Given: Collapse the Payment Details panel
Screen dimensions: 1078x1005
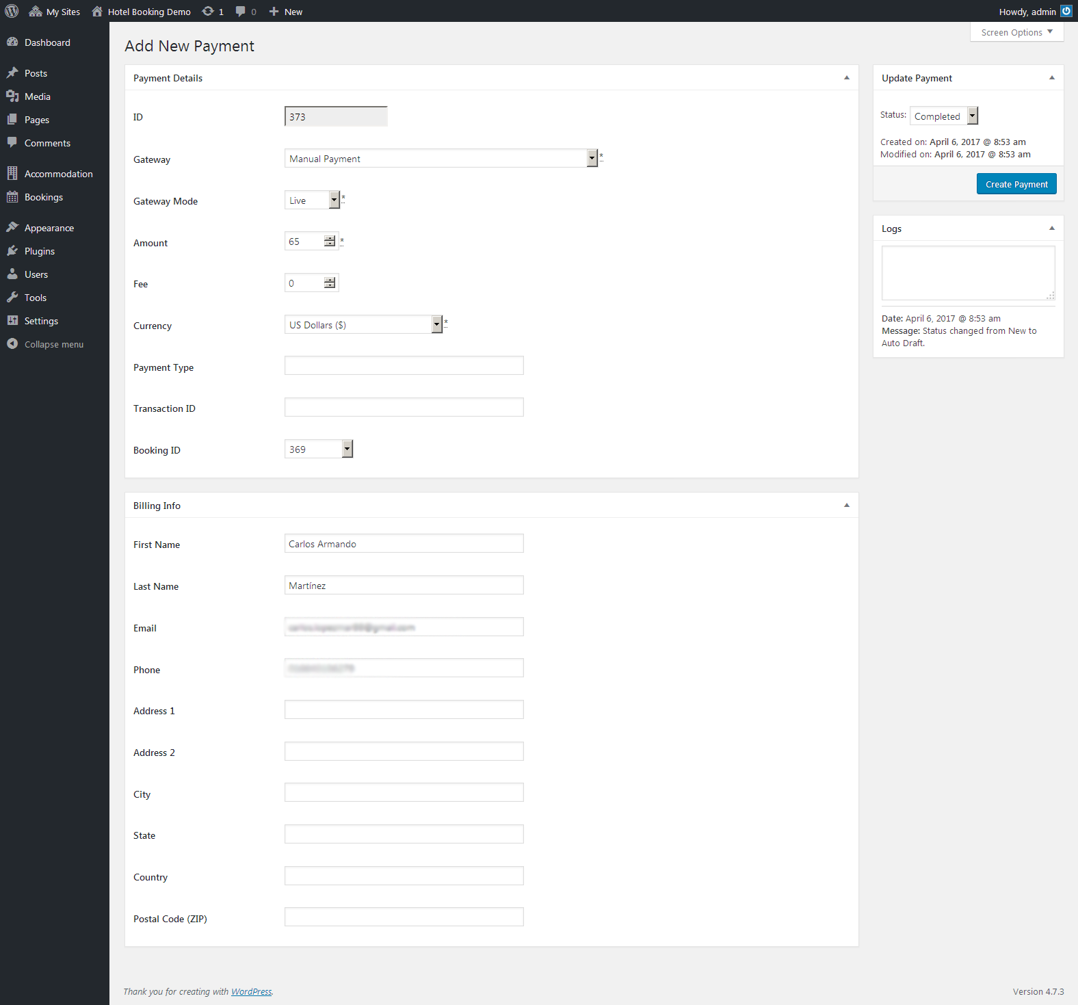Looking at the screenshot, I should click(x=846, y=78).
